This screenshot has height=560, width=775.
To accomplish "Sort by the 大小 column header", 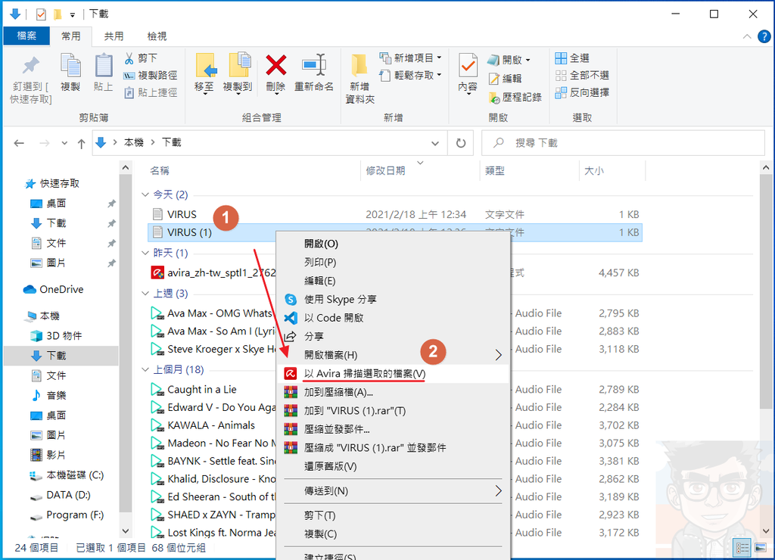I will pos(594,170).
